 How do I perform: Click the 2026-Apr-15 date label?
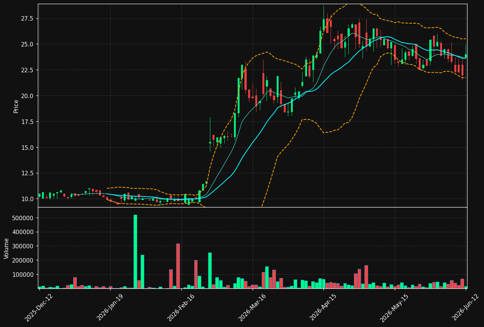point(323,307)
